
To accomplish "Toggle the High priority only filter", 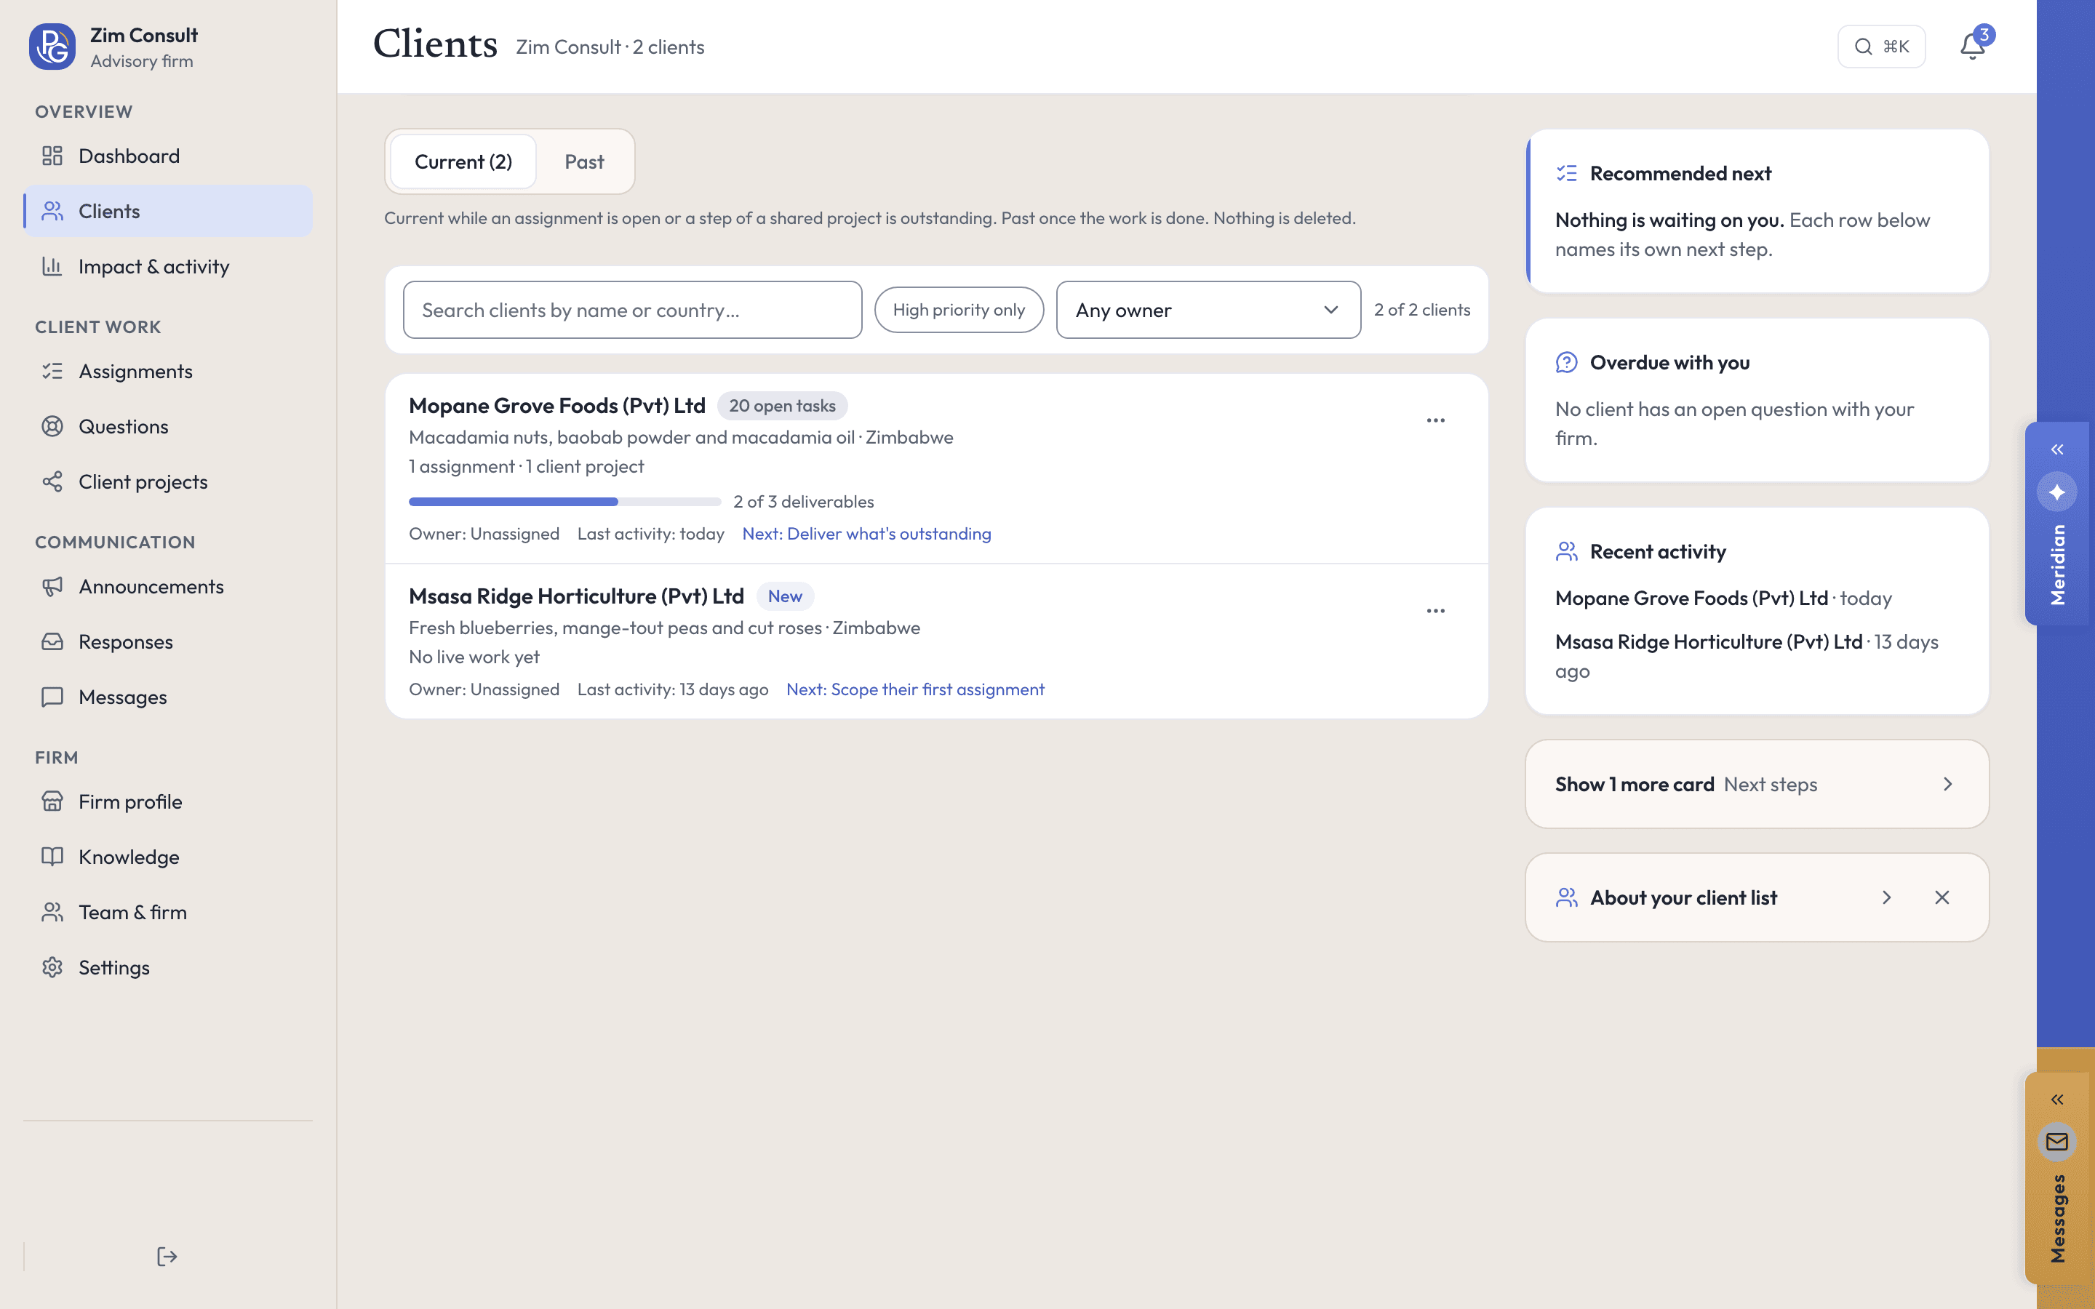I will (x=958, y=310).
